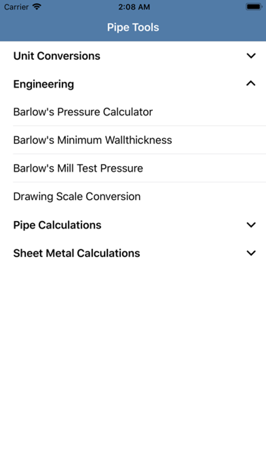Tap the battery icon in status bar
Viewport: 266px width, 472px height.
click(253, 7)
